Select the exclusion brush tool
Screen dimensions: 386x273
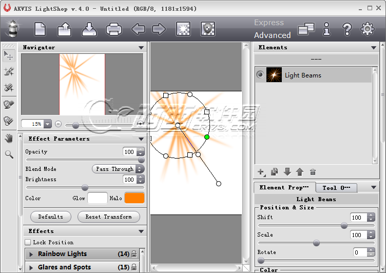click(x=9, y=104)
